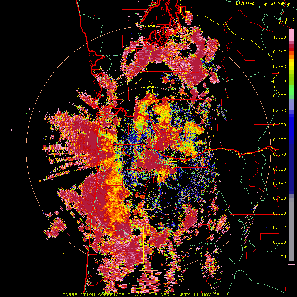Click the 1.000 scale value
The image size is (297, 297).
(x=280, y=37)
